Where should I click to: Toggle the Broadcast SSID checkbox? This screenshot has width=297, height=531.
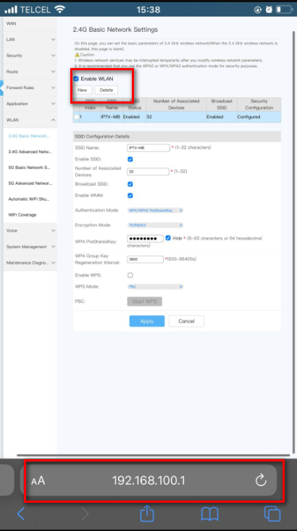(130, 184)
